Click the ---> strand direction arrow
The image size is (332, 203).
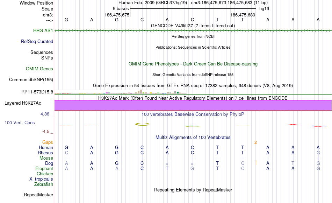point(49,20)
